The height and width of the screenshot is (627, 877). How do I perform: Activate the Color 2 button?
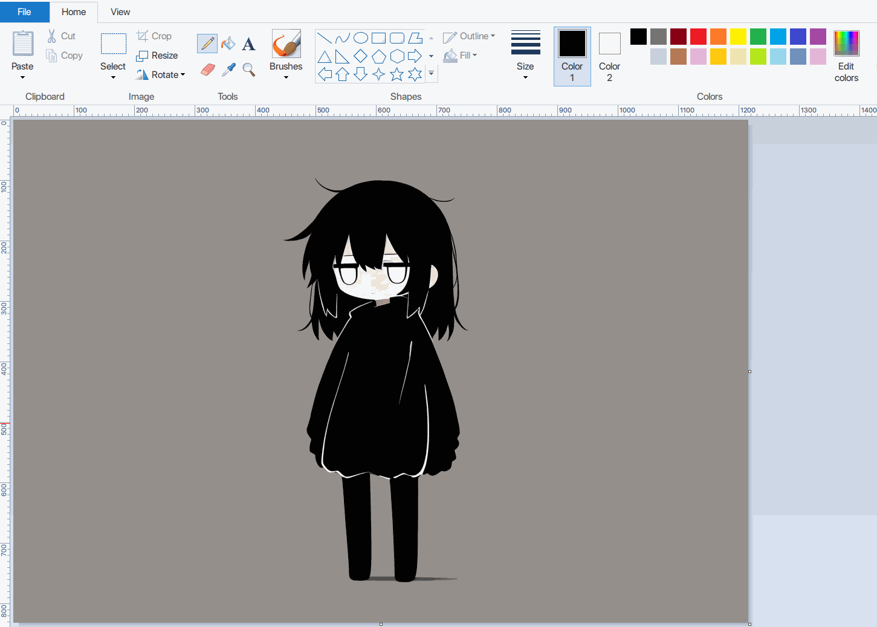(609, 56)
